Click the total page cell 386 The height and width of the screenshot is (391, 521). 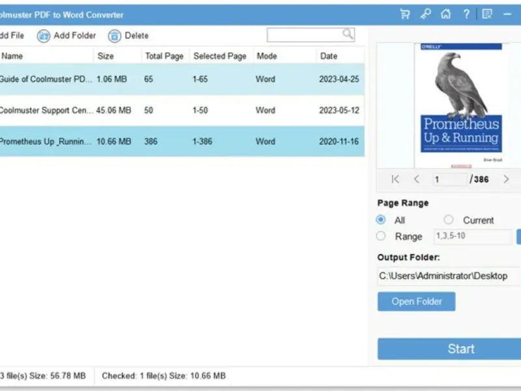(151, 141)
